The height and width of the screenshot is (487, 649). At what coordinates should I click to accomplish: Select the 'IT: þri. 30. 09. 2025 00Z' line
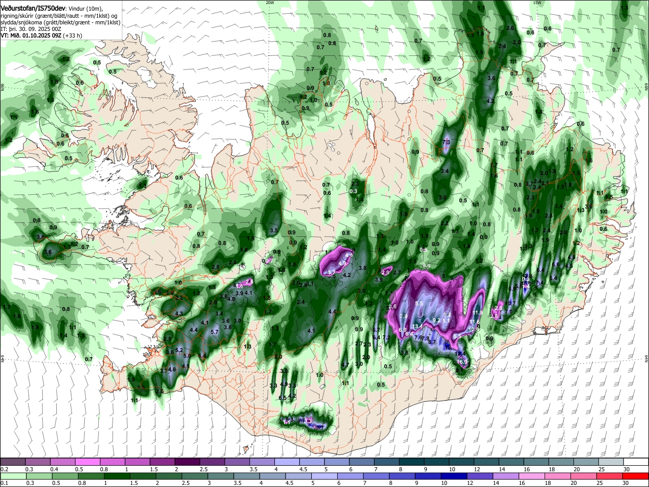[x=31, y=29]
